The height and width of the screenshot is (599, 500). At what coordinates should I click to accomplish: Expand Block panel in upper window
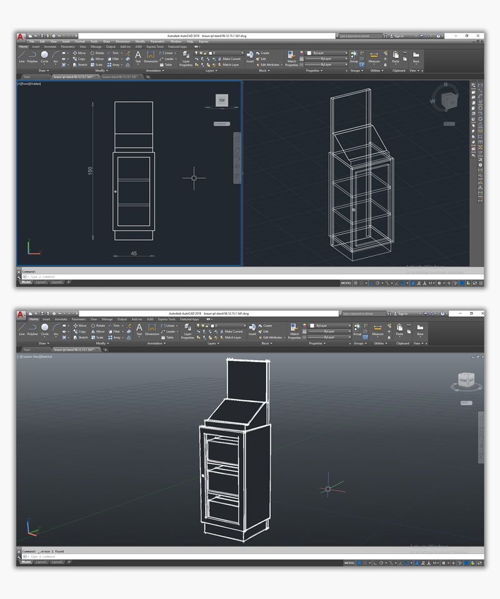click(264, 71)
